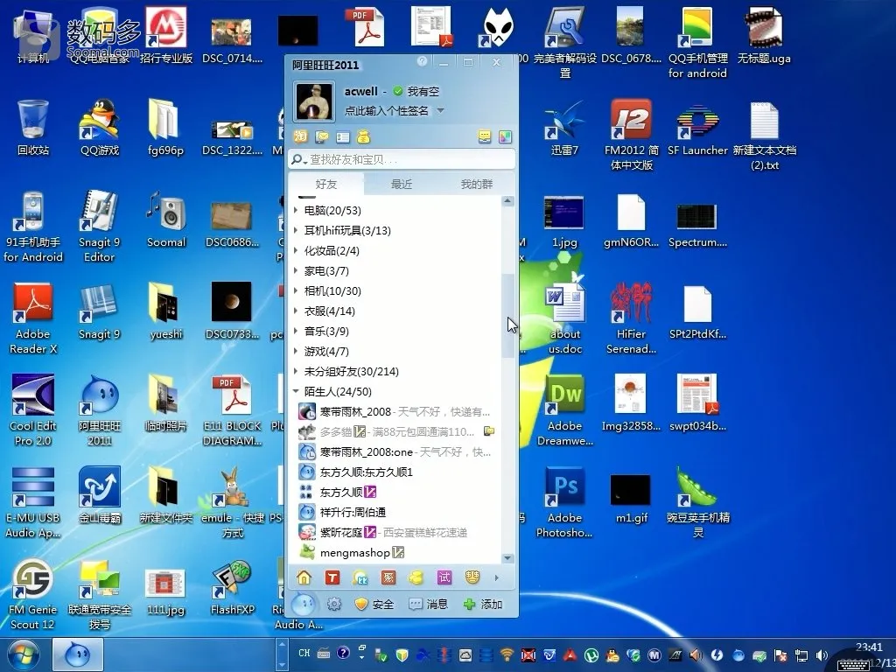This screenshot has width=896, height=672.
Task: Select the FlashFXP desktop shortcut
Action: pyautogui.click(x=232, y=587)
